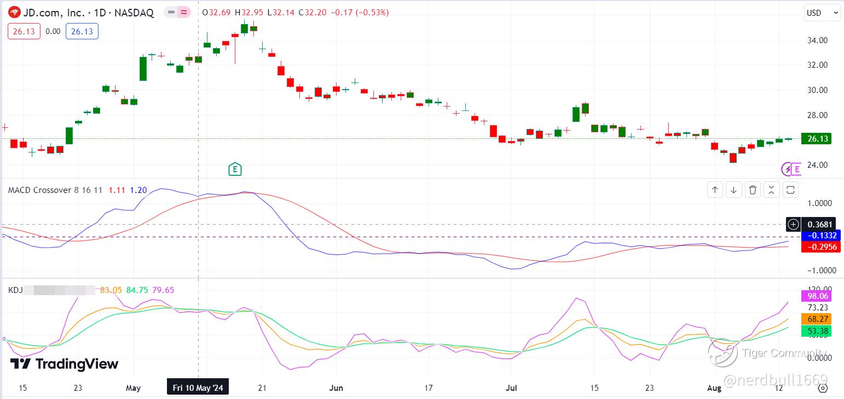Image resolution: width=844 pixels, height=399 pixels.
Task: Click the JD.com red logo icon
Action: point(15,13)
